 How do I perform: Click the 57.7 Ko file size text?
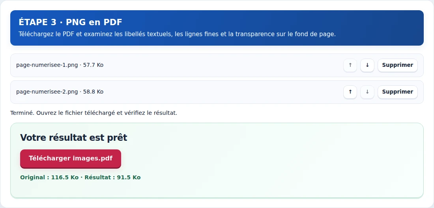pyautogui.click(x=93, y=65)
